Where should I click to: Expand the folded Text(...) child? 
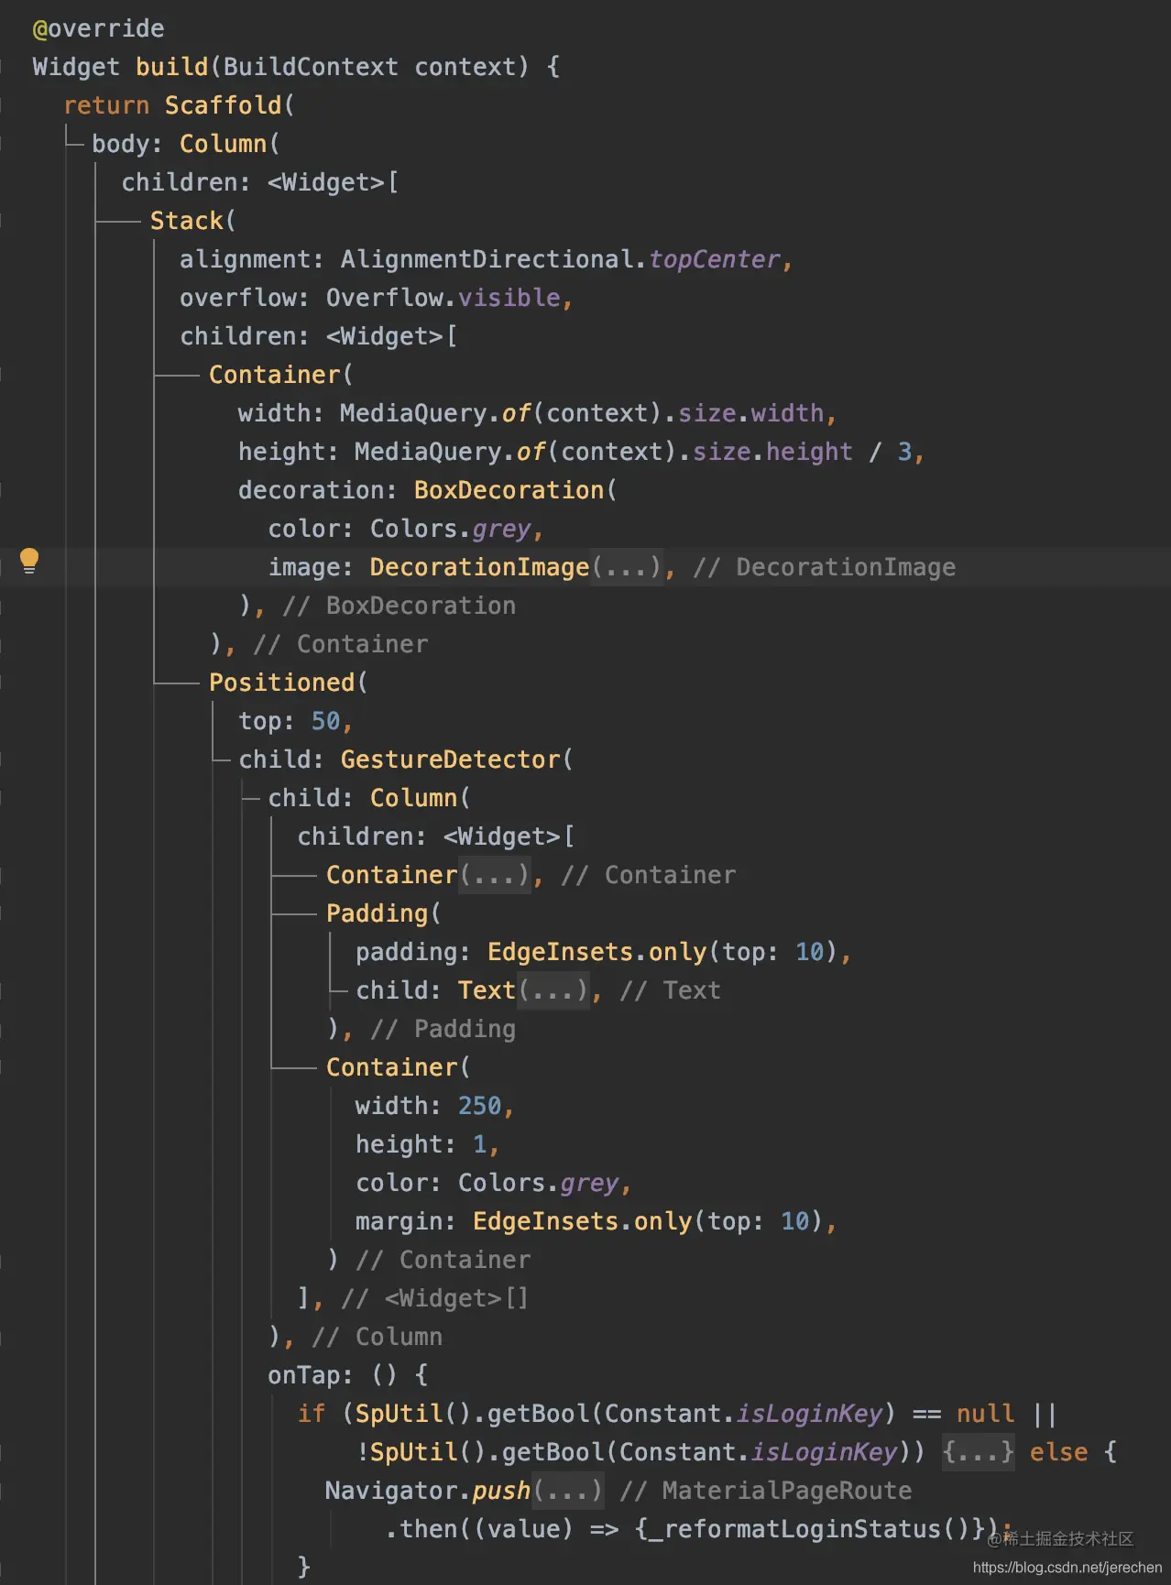click(x=553, y=990)
